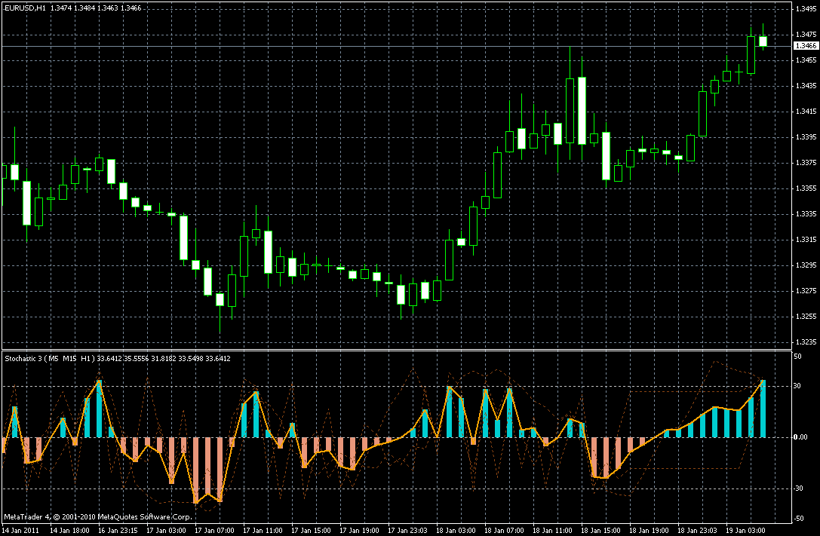The width and height of the screenshot is (820, 536).
Task: Select the 31.8182 stochastic indicator value
Action: (x=163, y=358)
